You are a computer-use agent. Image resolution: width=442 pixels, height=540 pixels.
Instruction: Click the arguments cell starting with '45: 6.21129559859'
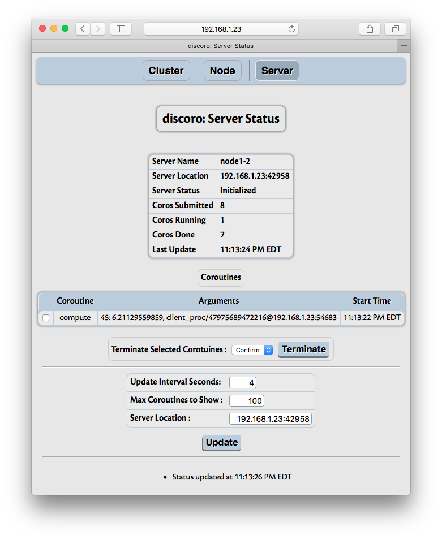[x=218, y=318]
